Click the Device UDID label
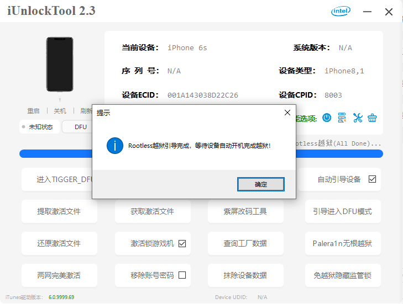 pyautogui.click(x=231, y=297)
